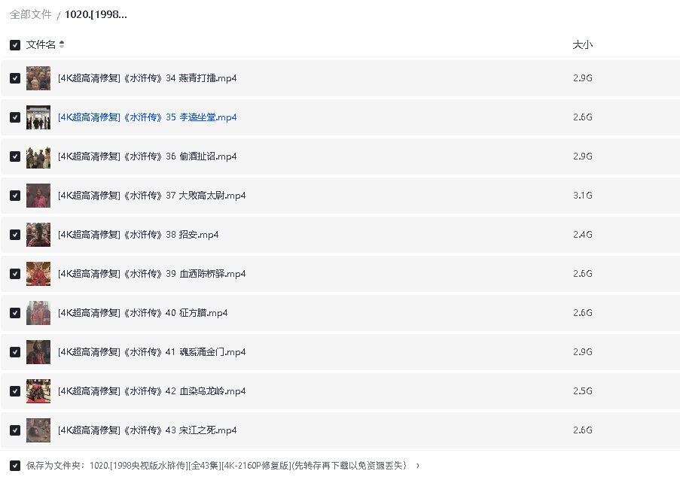The image size is (680, 477).
Task: Deselect checkbox for episode 43 宋江之死
Action: tap(15, 430)
